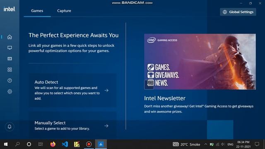Open the Bandicam recorder taskbar icon
The height and width of the screenshot is (149, 265).
click(x=89, y=144)
